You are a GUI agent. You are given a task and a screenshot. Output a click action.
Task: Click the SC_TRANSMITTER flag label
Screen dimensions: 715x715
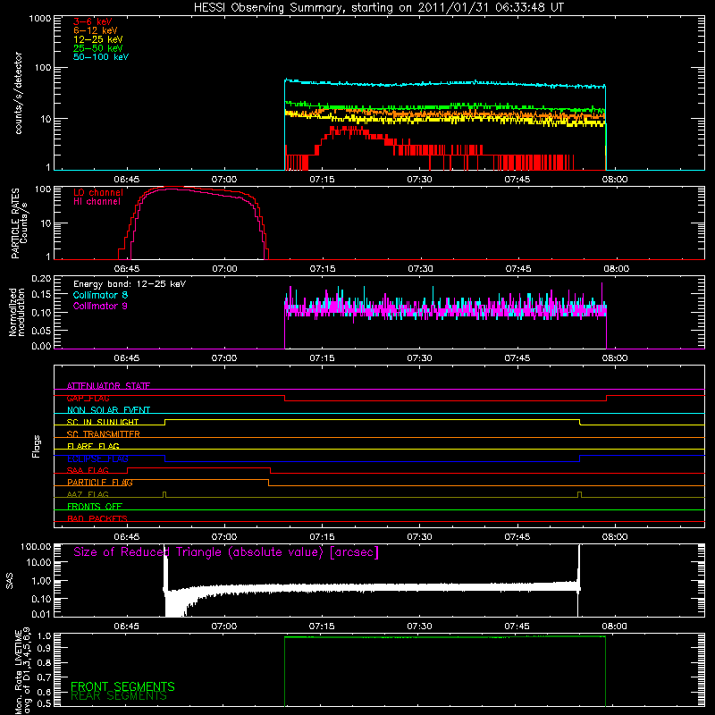(103, 434)
